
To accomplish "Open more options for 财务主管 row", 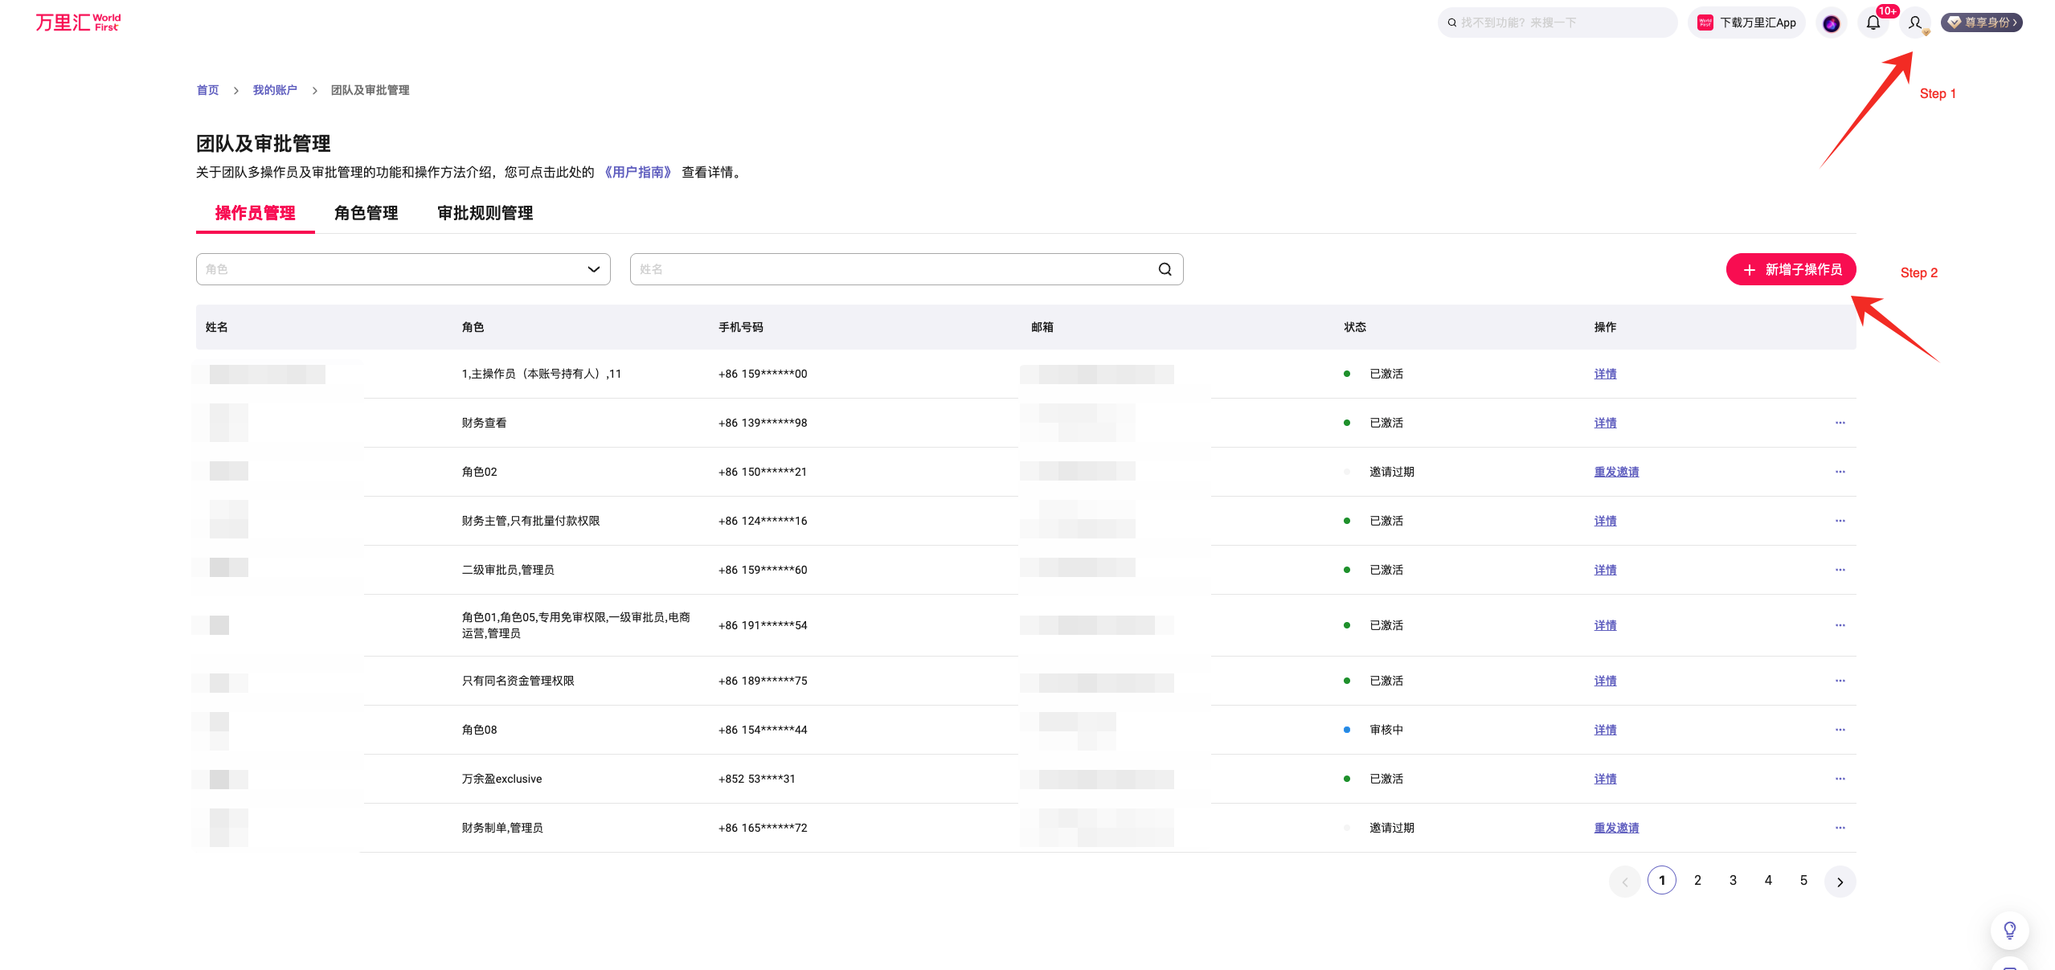I will click(1840, 521).
